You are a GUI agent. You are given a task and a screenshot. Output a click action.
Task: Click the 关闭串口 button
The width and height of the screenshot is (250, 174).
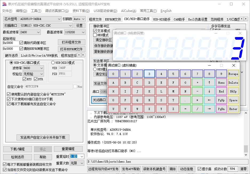(x=99, y=100)
